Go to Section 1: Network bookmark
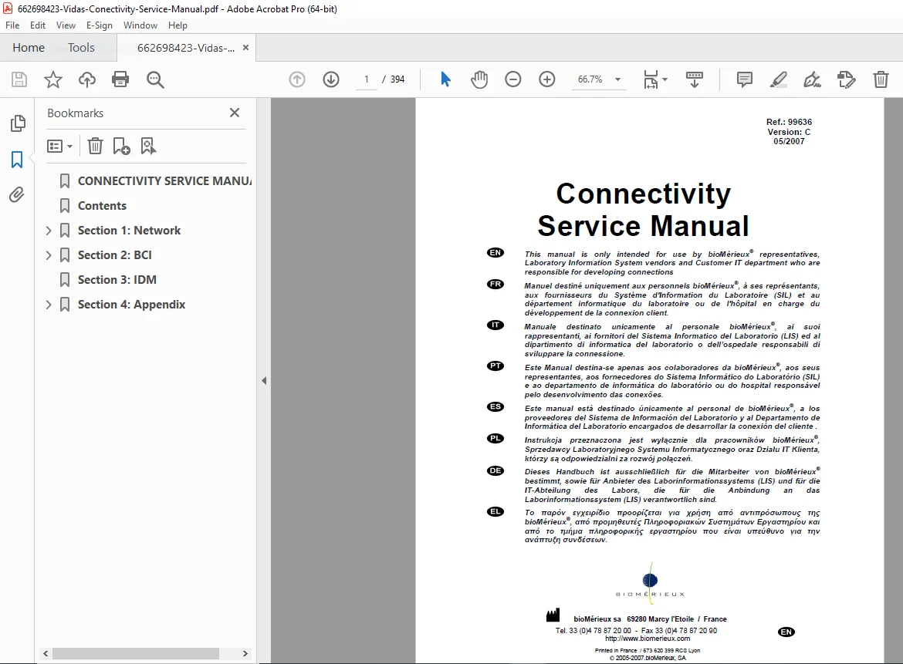This screenshot has width=903, height=664. point(129,231)
